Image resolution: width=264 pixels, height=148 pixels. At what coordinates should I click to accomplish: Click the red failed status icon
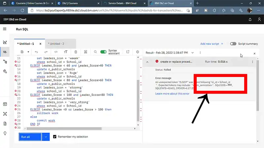[x=157, y=61]
